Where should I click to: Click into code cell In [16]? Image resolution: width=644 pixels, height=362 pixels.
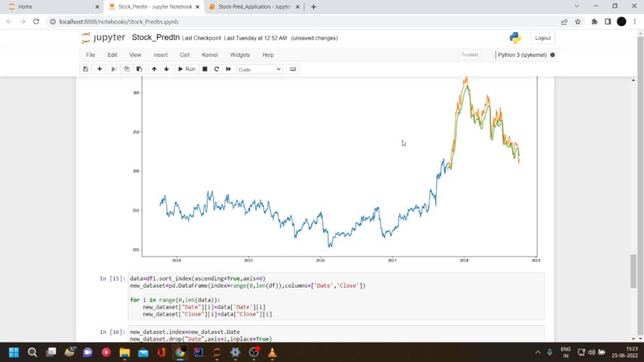coord(336,334)
